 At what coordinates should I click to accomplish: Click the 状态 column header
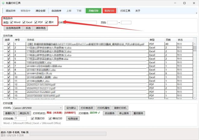pyautogui.click(x=185, y=40)
